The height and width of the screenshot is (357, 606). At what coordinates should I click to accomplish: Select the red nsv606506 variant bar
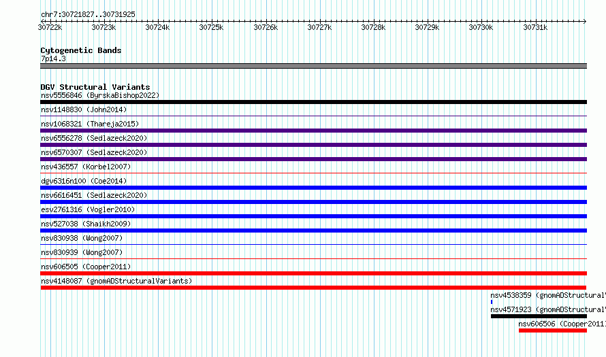click(553, 330)
